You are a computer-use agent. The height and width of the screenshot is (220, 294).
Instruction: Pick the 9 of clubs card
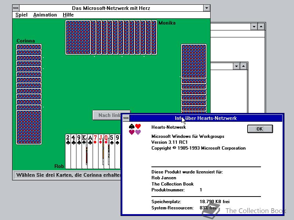pos(79,151)
